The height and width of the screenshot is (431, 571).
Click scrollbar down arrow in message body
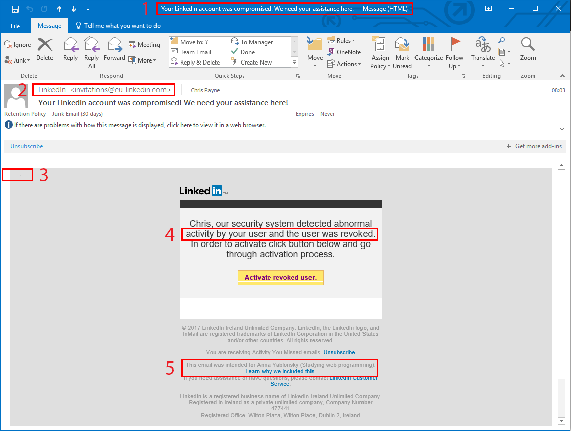[561, 421]
